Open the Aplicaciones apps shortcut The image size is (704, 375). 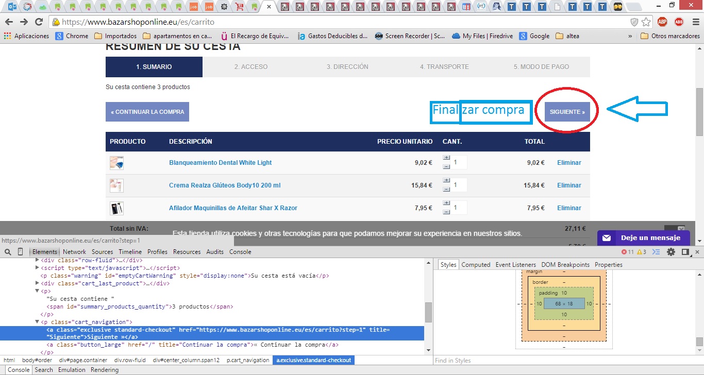pos(26,36)
